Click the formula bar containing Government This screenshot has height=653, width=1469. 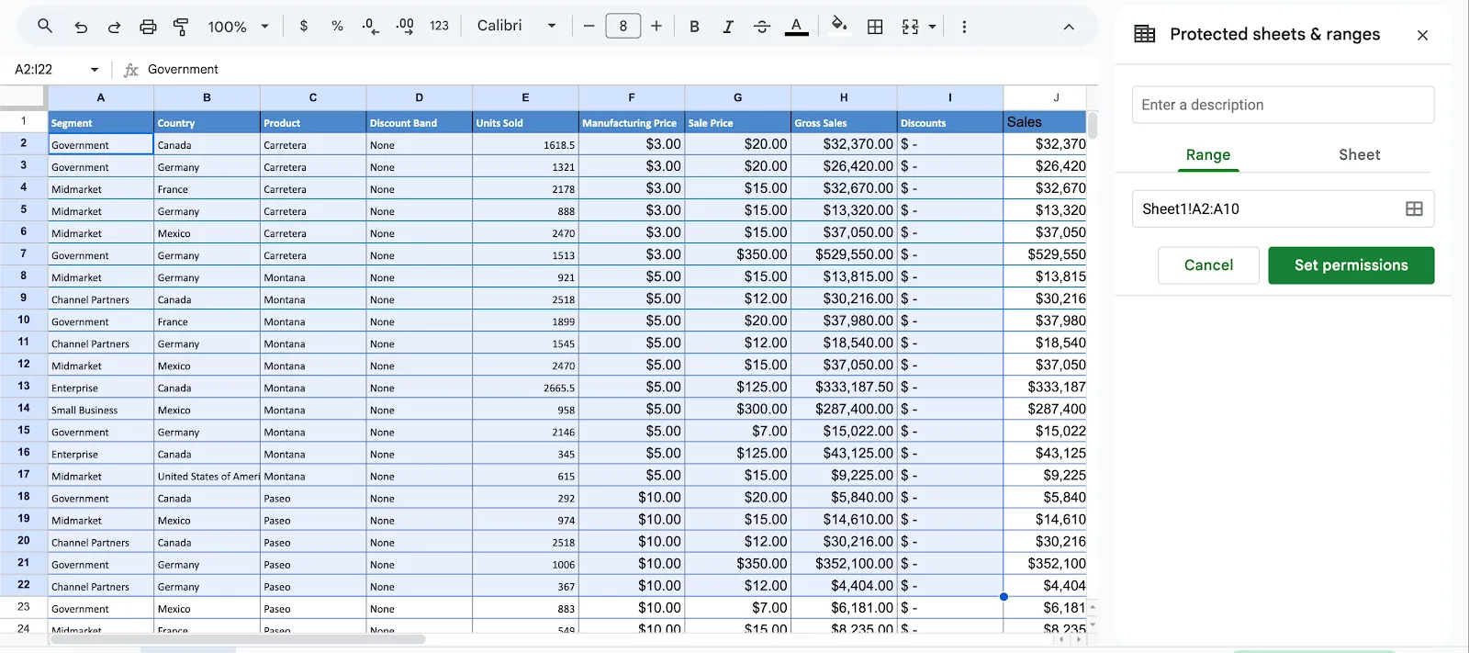(620, 70)
